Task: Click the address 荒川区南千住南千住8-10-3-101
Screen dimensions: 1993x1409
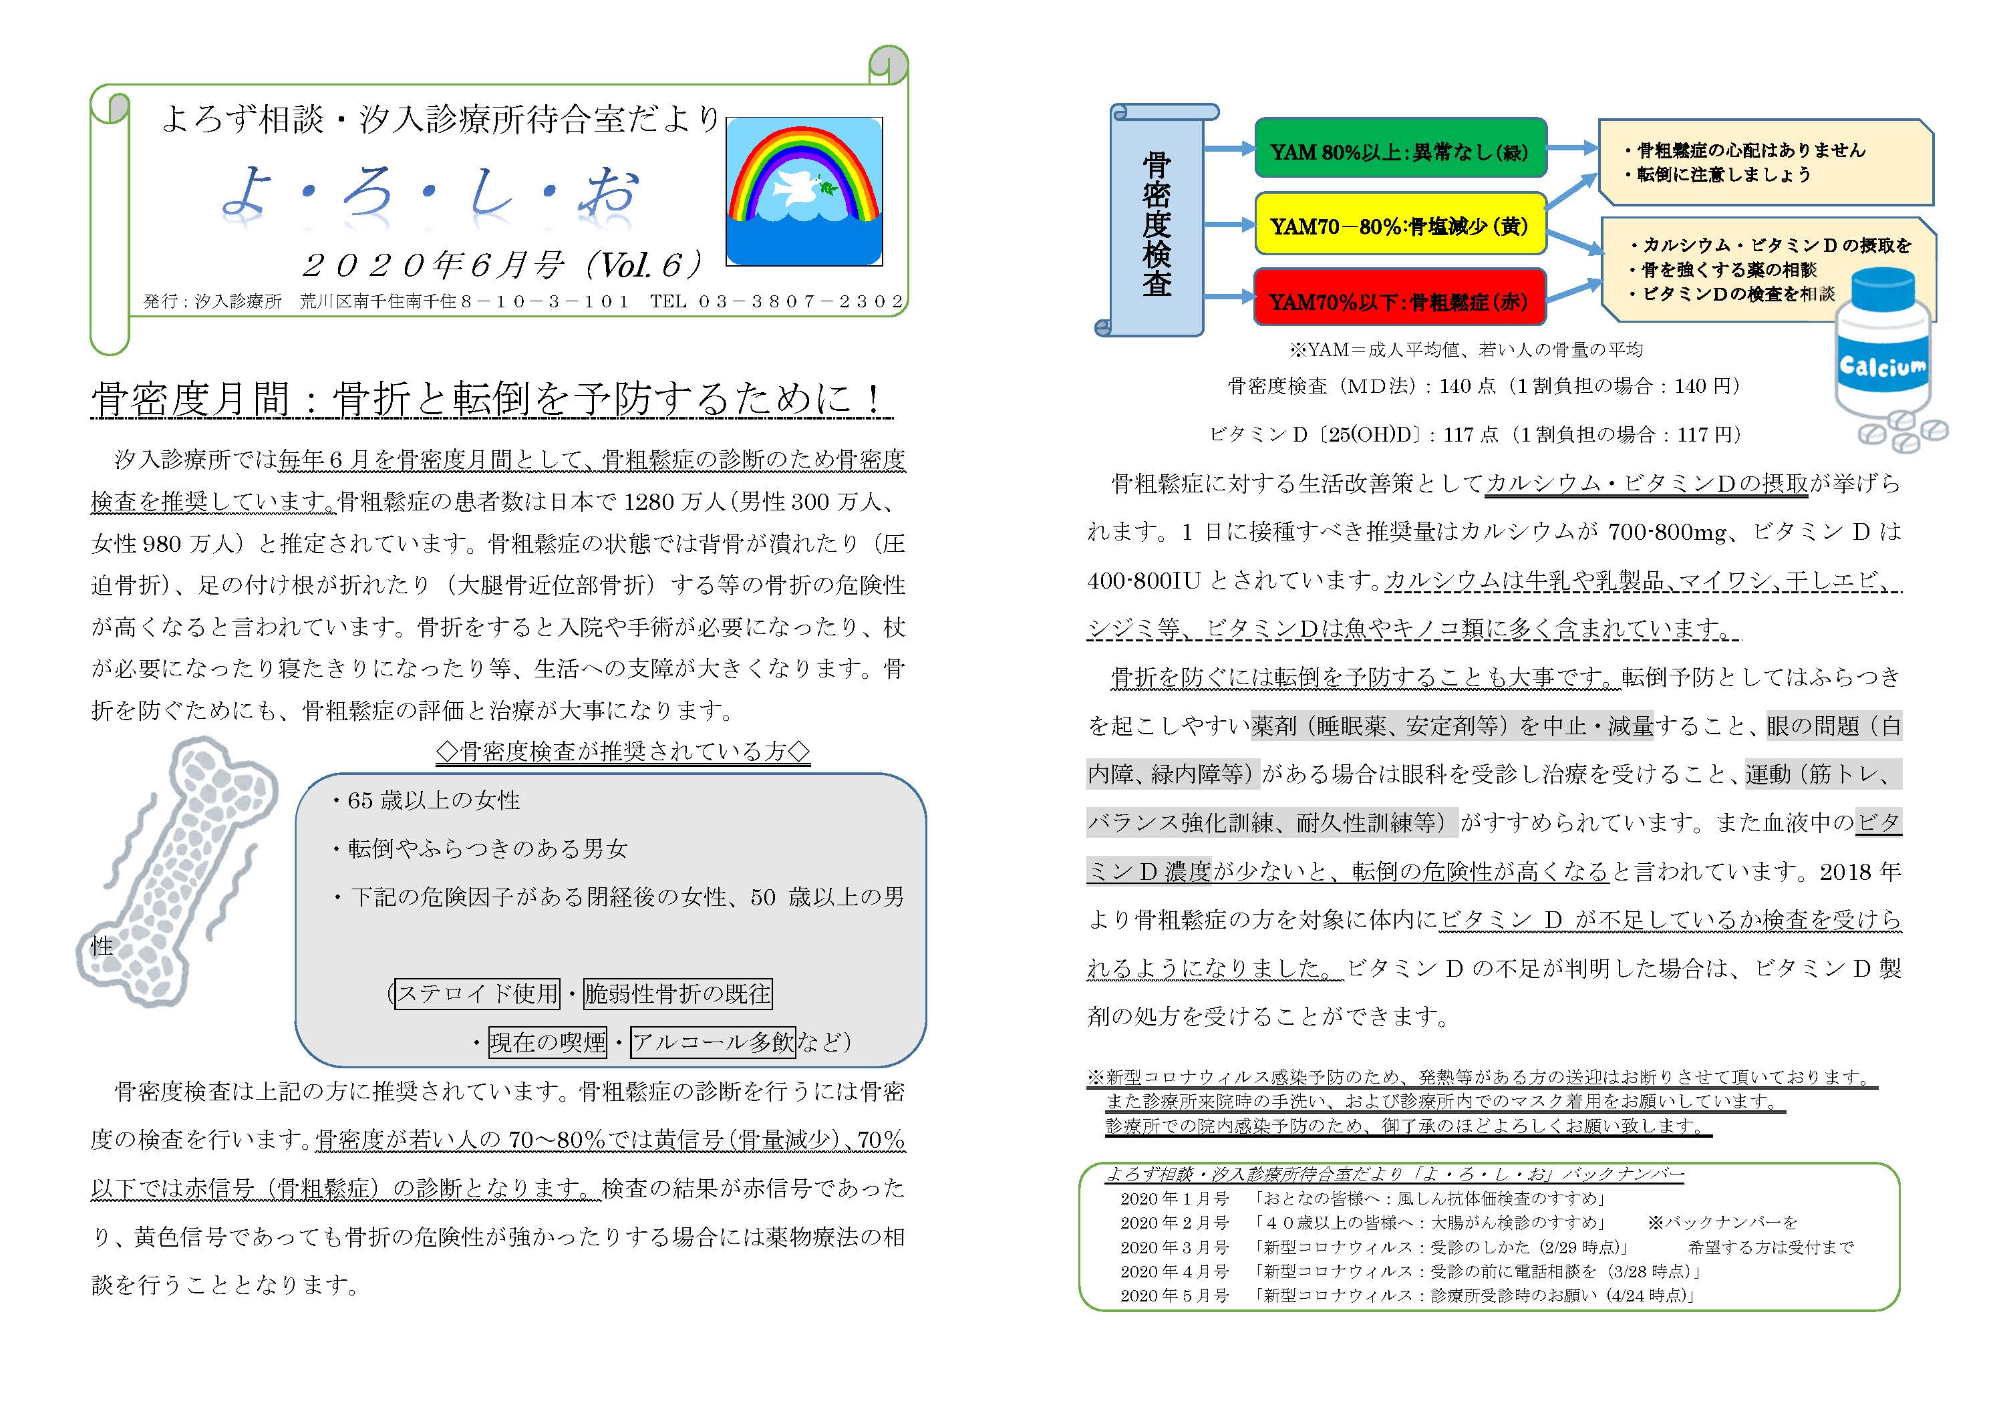Action: [464, 301]
